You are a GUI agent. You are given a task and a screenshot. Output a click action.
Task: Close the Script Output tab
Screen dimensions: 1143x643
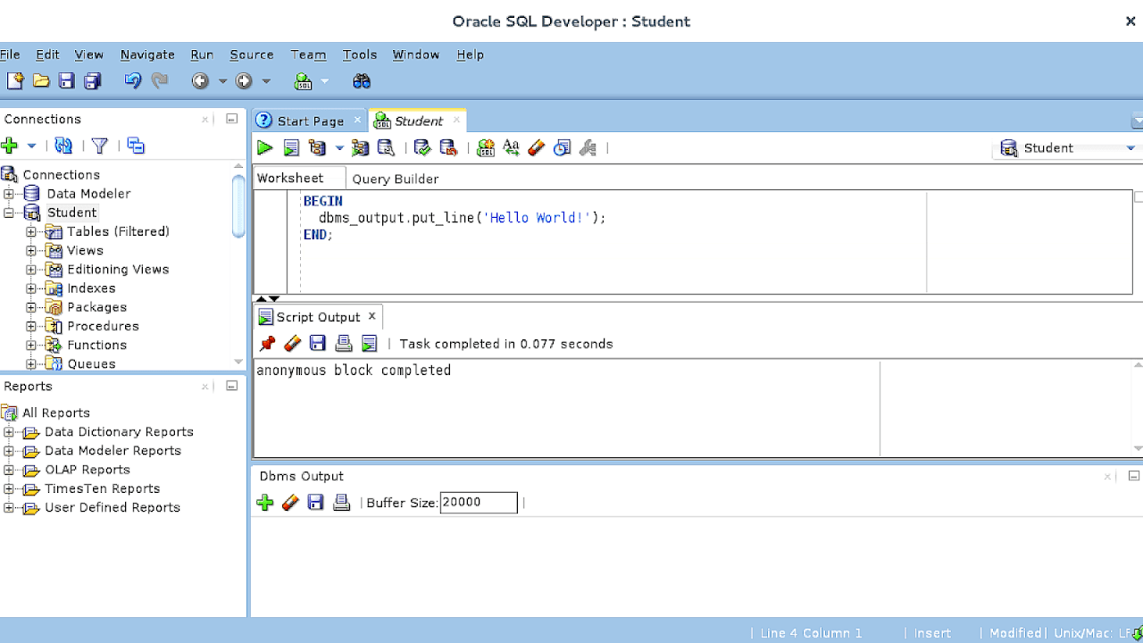point(372,316)
